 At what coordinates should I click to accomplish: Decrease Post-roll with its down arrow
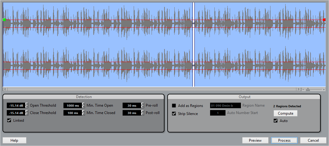click(142, 114)
